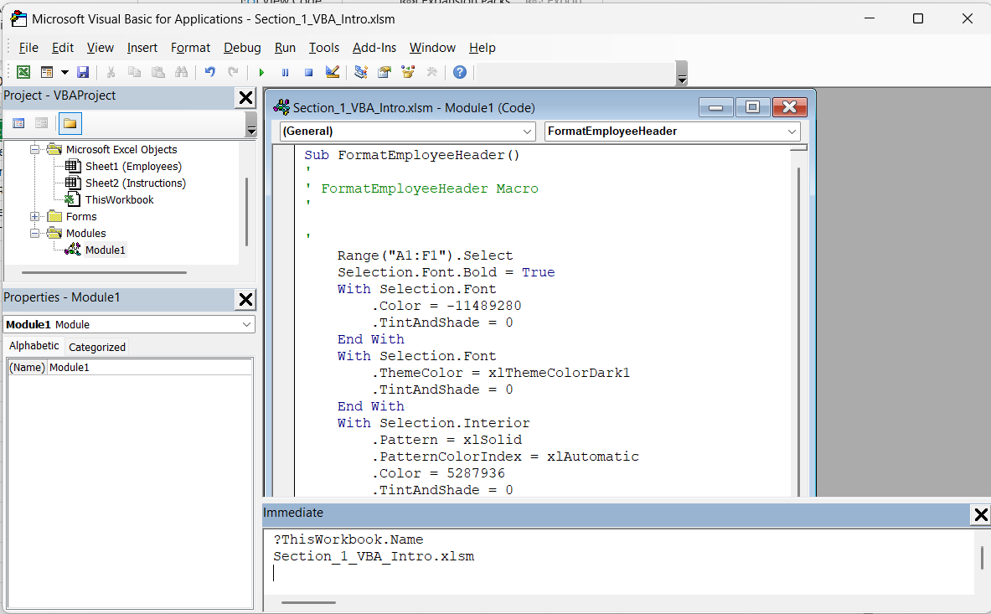
Task: Open Project Explorer from the toolbar
Action: click(x=361, y=72)
